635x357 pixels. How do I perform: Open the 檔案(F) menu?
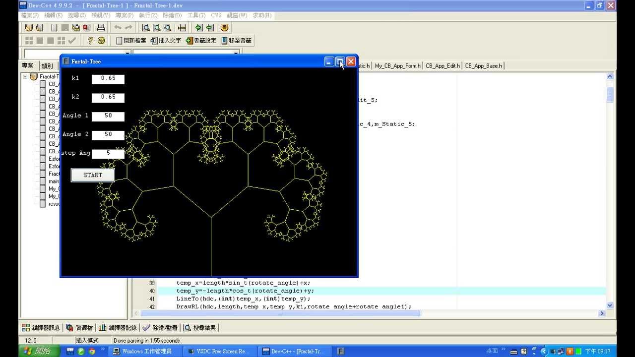30,15
